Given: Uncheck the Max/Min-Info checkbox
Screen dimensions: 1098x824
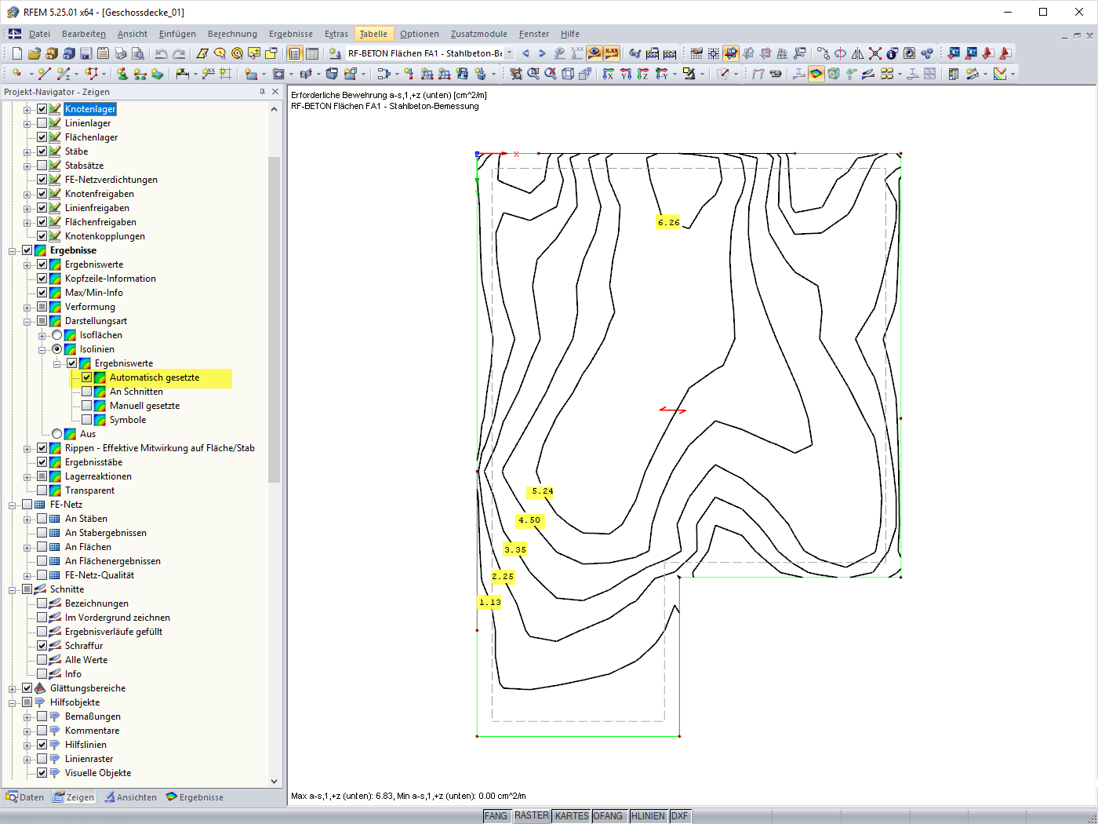Looking at the screenshot, I should click(x=42, y=293).
